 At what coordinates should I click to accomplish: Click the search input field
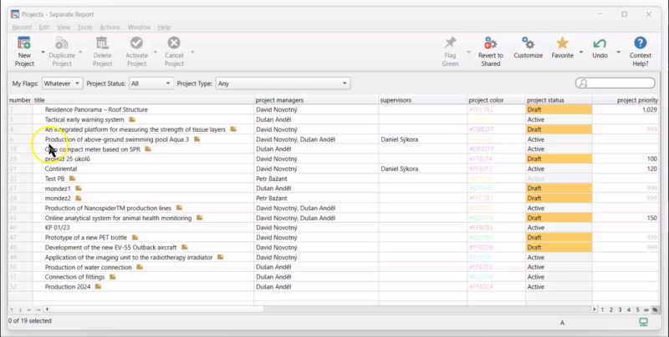615,83
